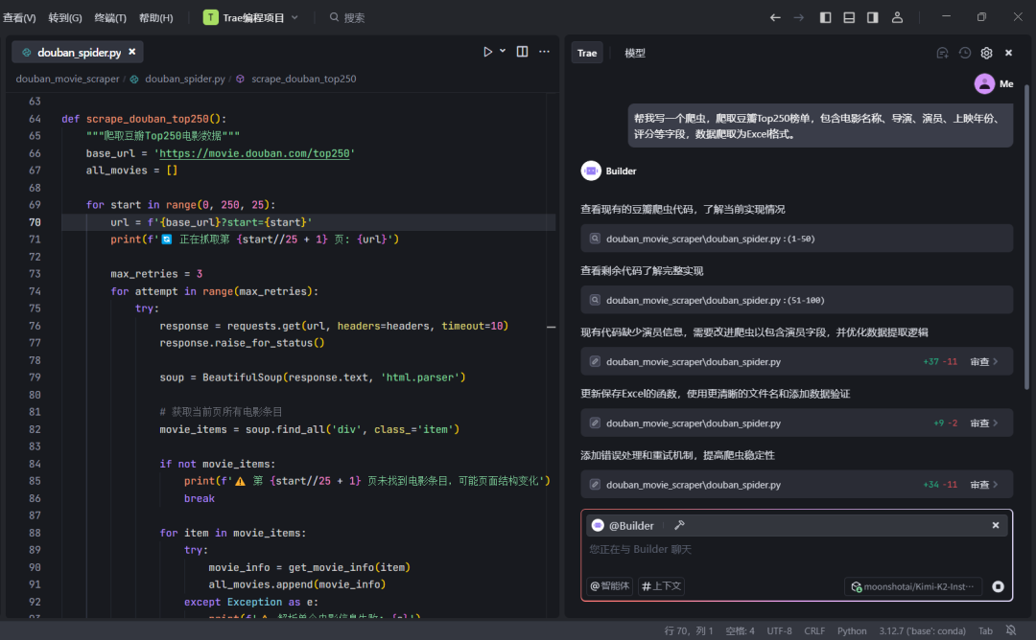
Task: Open the movie.douban.com/top250 URL link
Action: (254, 153)
